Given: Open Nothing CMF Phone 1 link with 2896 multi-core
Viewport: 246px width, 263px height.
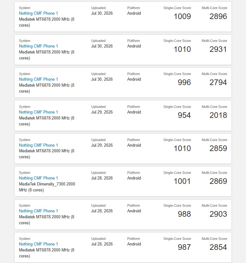Looking at the screenshot, I should coord(38,13).
